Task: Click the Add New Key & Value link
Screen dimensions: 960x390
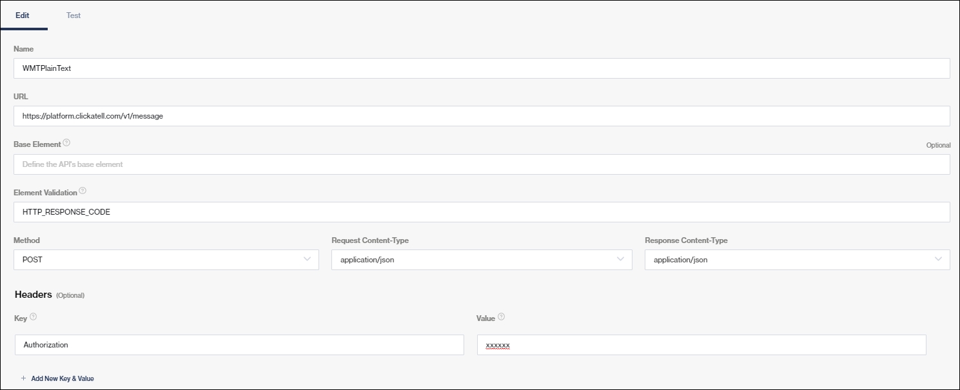Action: pos(63,378)
